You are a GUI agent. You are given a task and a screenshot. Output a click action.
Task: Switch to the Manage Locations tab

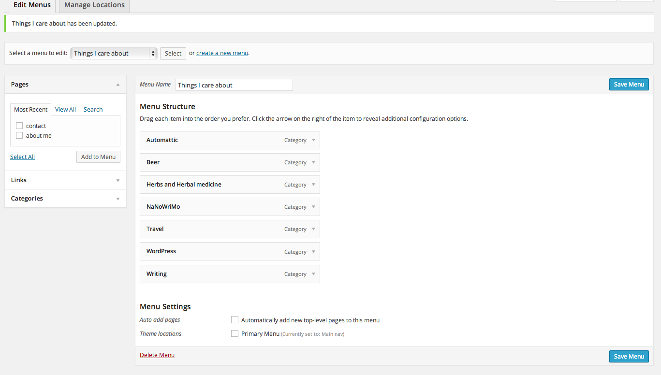point(94,5)
